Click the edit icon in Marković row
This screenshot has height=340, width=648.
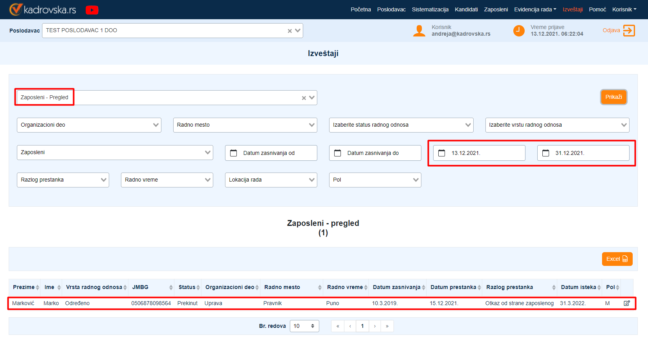pos(627,303)
